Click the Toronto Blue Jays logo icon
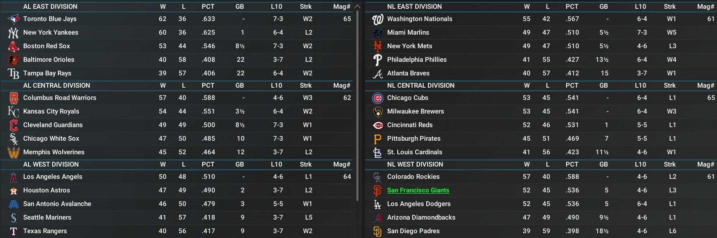The height and width of the screenshot is (238, 717). tap(14, 19)
